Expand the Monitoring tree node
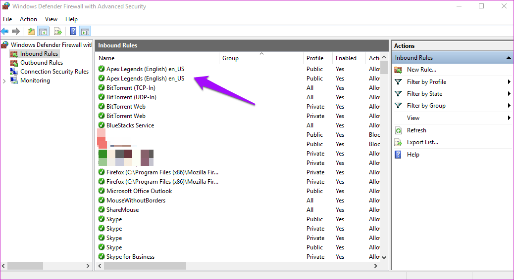Viewport: 514px width, 280px height. (x=4, y=80)
